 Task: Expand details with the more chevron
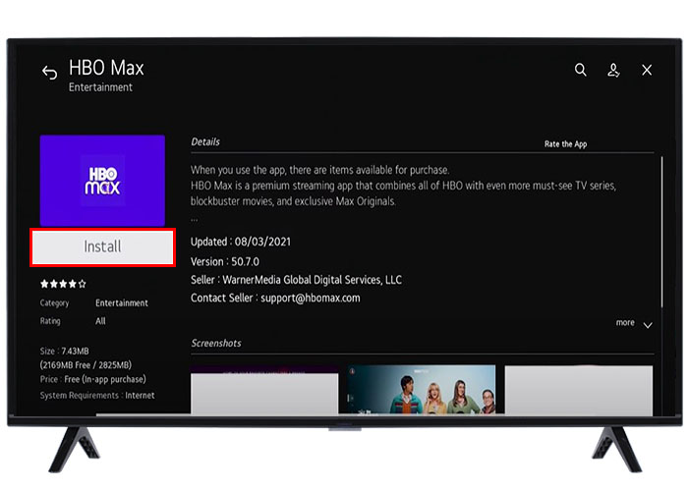point(648,325)
